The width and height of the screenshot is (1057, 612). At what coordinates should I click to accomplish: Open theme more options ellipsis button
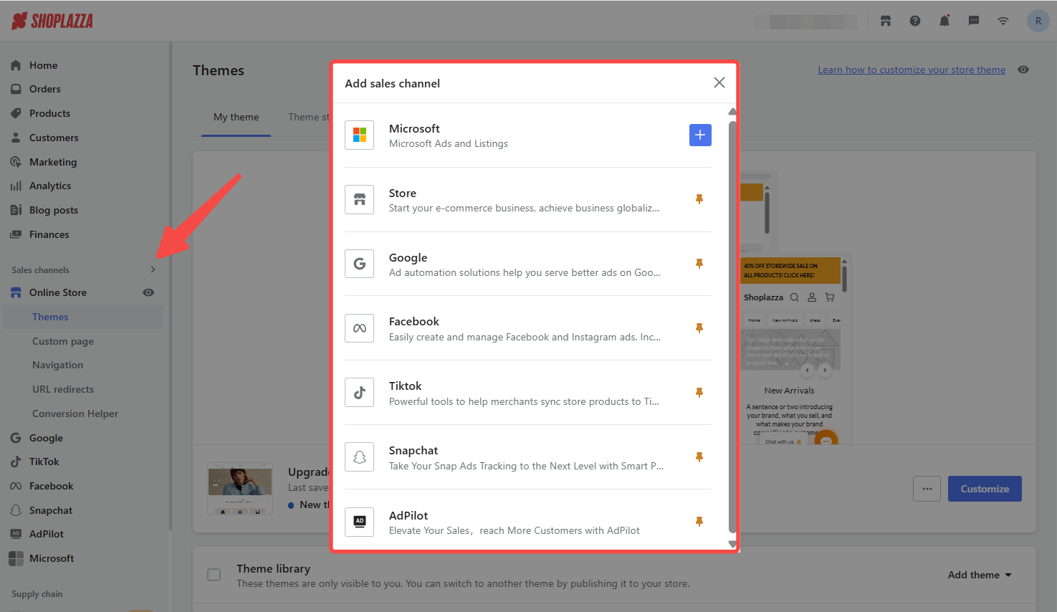click(927, 489)
